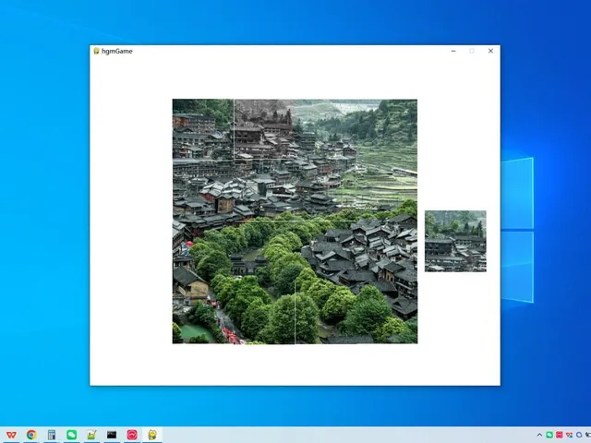Click the hgmGame title bar icon
Image resolution: width=591 pixels, height=443 pixels.
96,51
